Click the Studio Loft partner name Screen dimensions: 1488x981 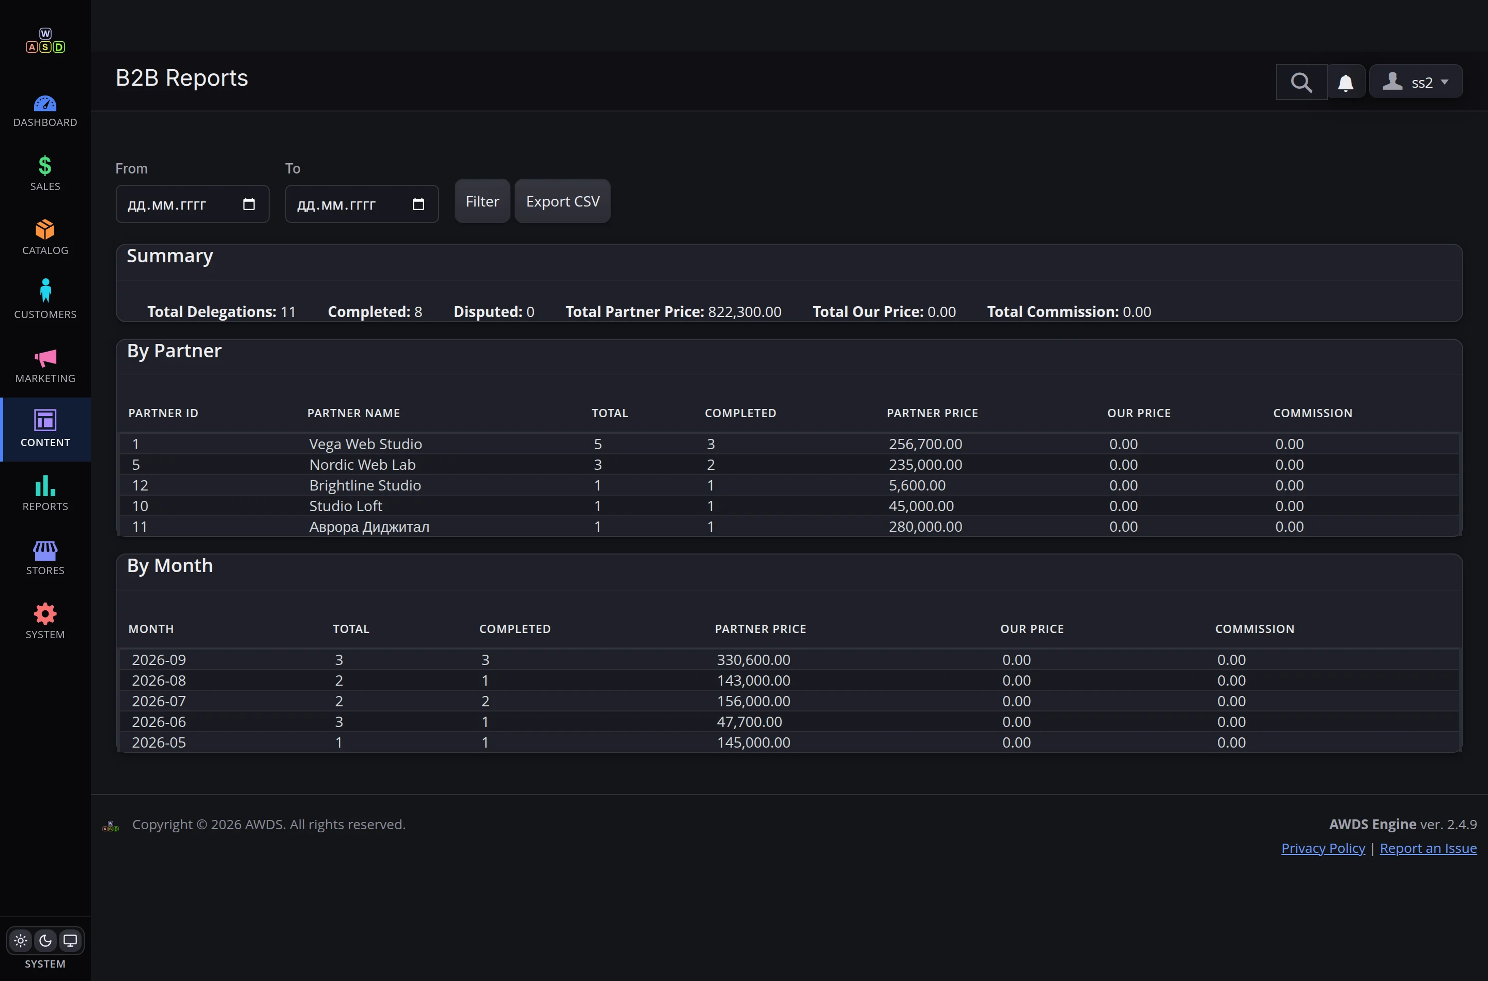point(346,505)
